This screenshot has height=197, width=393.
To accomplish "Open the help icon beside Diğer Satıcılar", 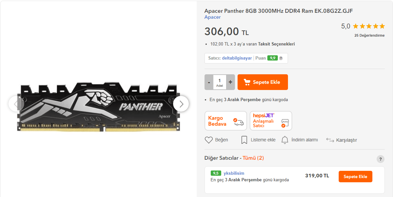I will (380, 159).
